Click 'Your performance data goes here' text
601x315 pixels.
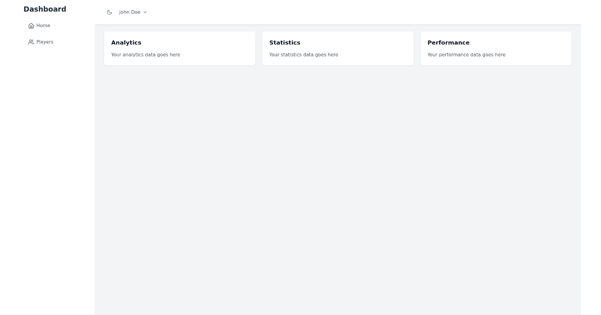467,54
